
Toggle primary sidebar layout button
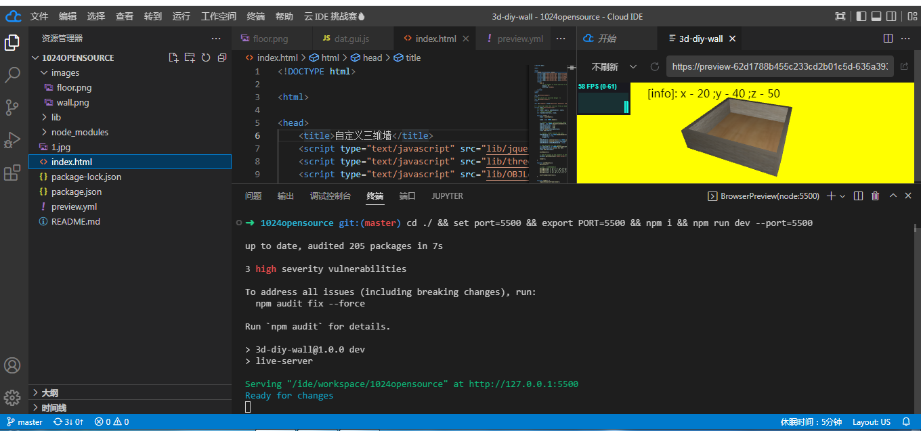click(861, 17)
